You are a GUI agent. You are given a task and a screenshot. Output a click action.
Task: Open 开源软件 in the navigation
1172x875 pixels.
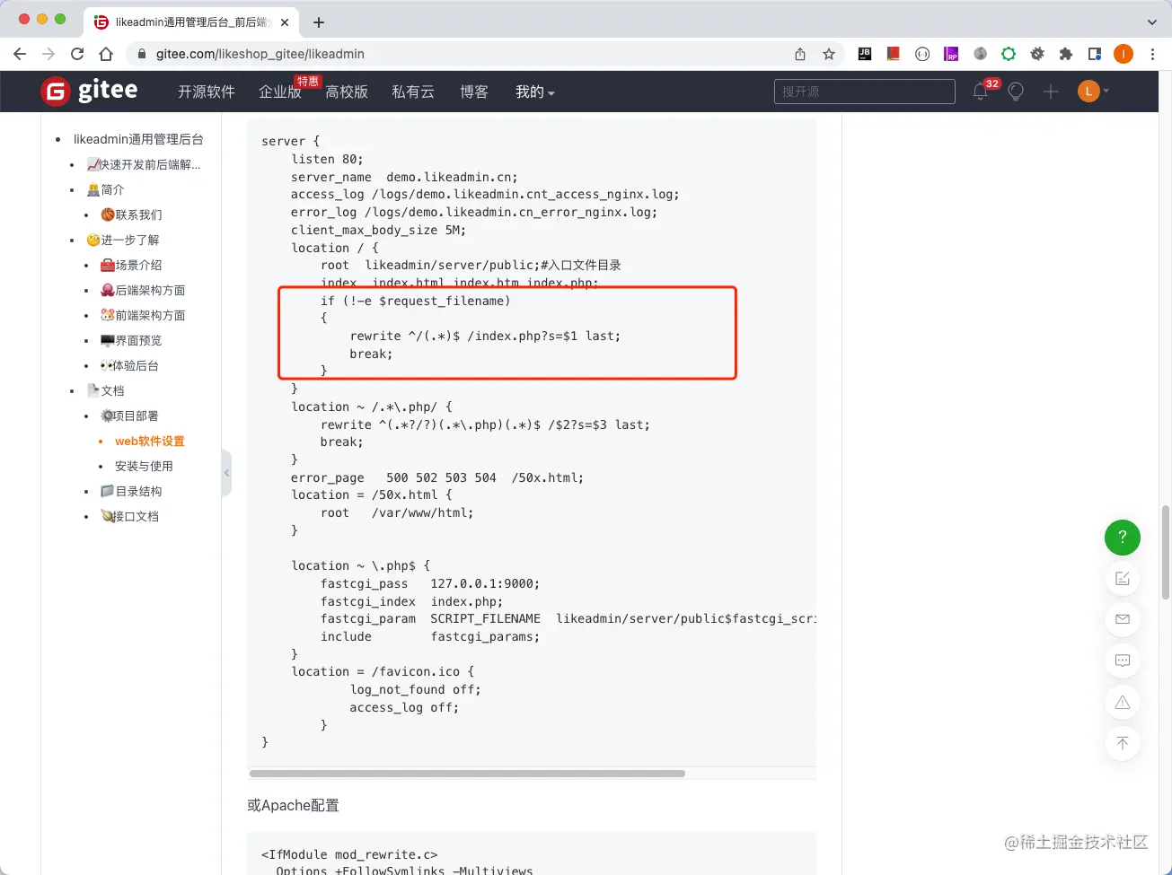(207, 92)
